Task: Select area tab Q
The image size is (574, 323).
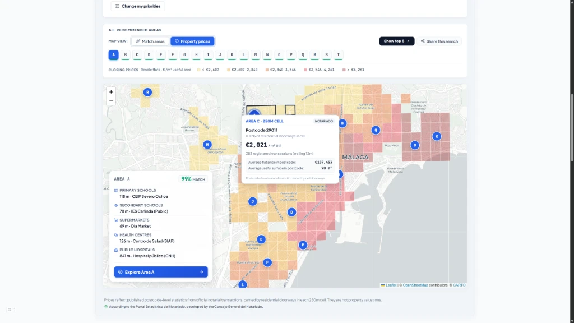Action: (x=303, y=55)
